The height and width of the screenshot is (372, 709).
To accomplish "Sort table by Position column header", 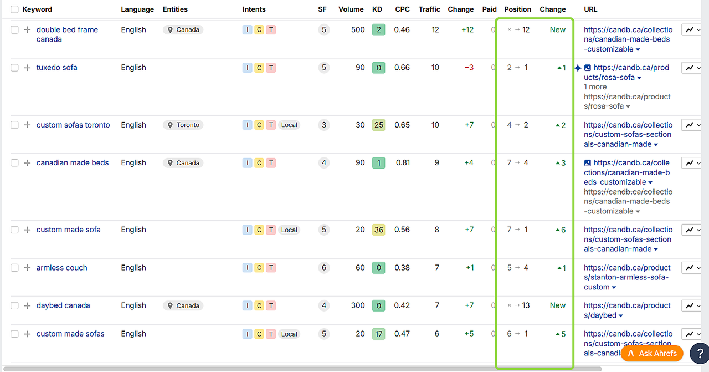I will pos(518,9).
